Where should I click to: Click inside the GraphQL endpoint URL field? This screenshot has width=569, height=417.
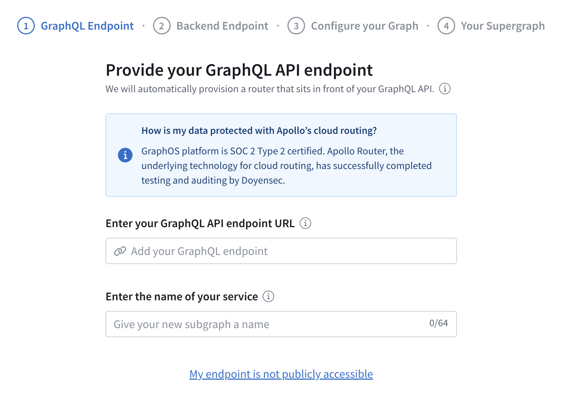click(x=281, y=251)
